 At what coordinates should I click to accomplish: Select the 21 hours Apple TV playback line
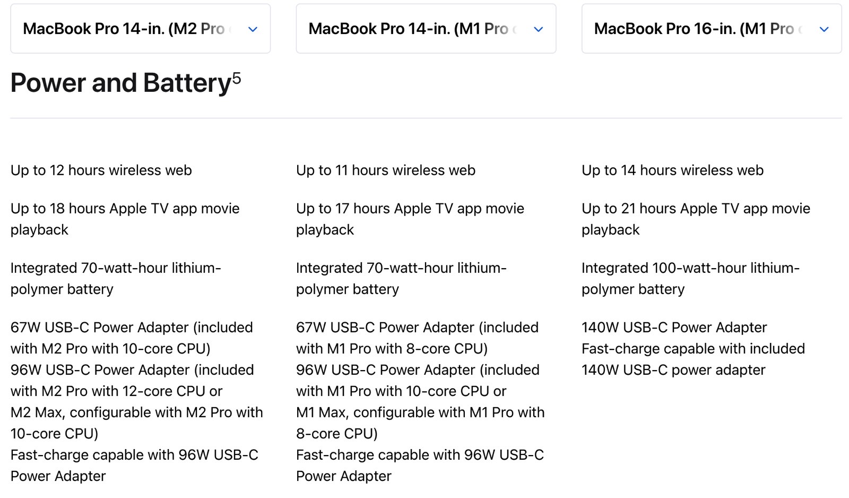coord(696,219)
